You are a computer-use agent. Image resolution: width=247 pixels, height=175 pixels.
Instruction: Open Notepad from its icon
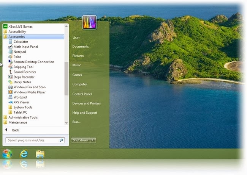(x=10, y=52)
